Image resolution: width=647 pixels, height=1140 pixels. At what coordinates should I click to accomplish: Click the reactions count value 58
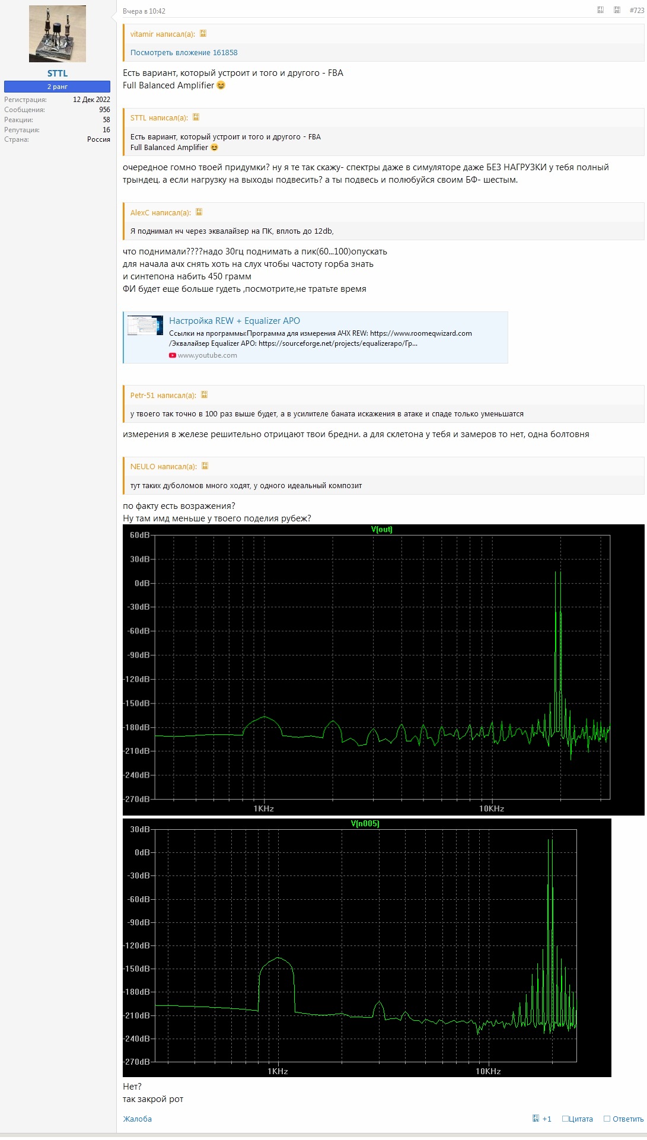(107, 120)
